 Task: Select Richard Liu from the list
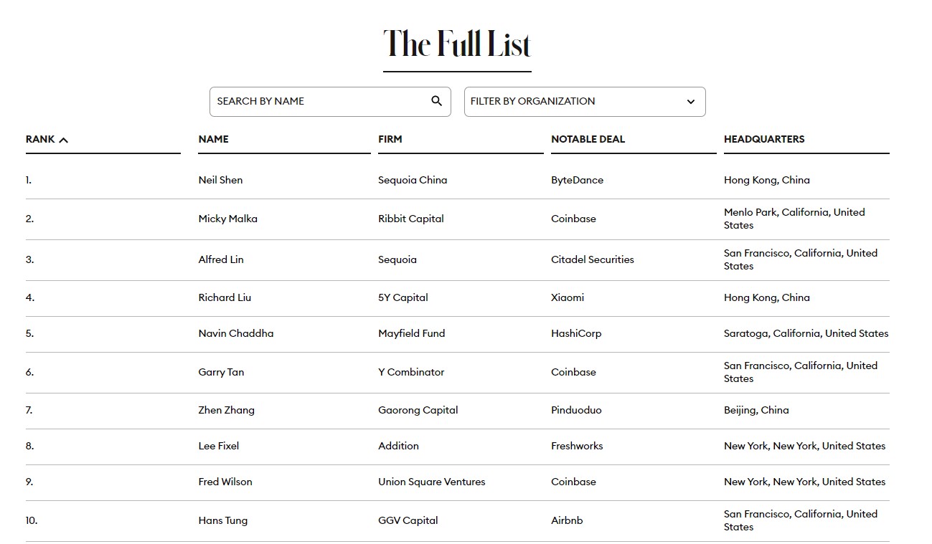(225, 297)
